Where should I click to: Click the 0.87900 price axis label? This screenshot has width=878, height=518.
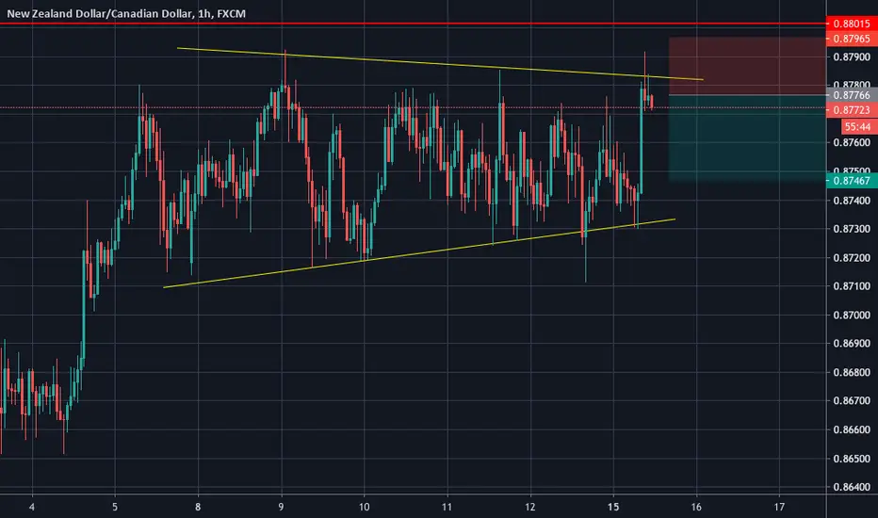852,57
